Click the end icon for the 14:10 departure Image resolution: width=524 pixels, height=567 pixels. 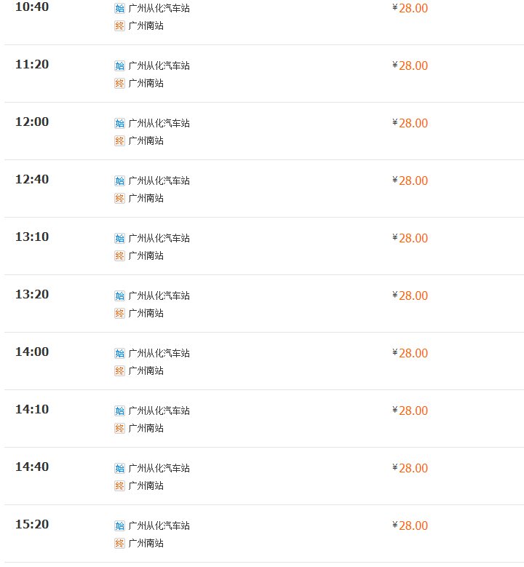click(x=119, y=428)
